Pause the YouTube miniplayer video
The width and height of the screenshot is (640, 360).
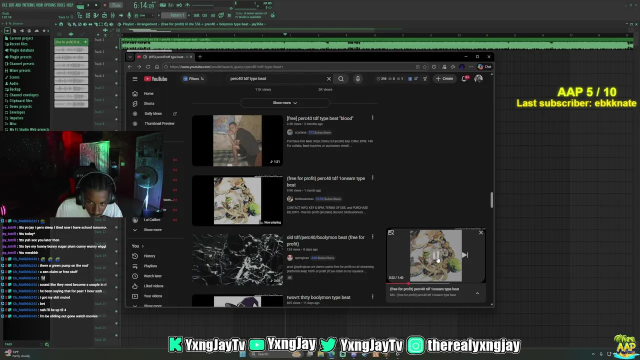pos(436,255)
